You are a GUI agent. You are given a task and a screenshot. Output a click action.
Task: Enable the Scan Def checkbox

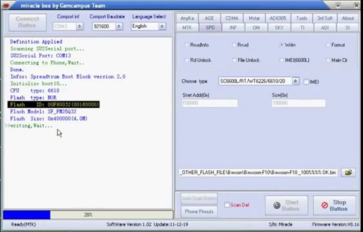227,205
